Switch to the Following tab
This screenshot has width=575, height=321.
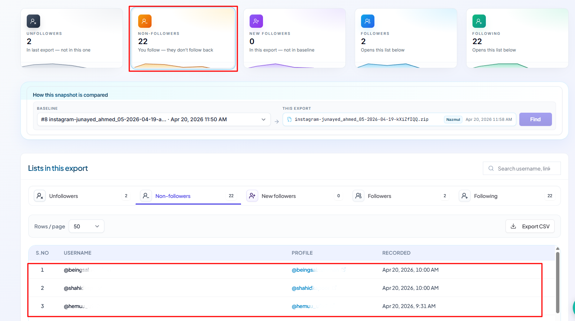tap(507, 196)
